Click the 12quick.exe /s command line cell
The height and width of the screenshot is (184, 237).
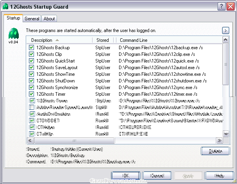click(x=159, y=61)
